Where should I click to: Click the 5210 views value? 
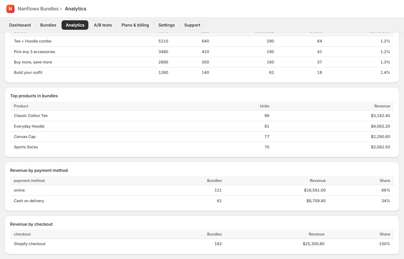pyautogui.click(x=163, y=41)
